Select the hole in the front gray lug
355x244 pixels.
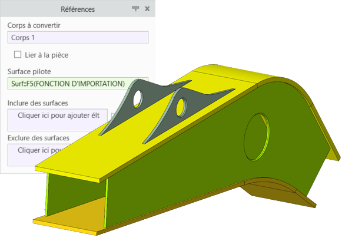pyautogui.click(x=181, y=107)
